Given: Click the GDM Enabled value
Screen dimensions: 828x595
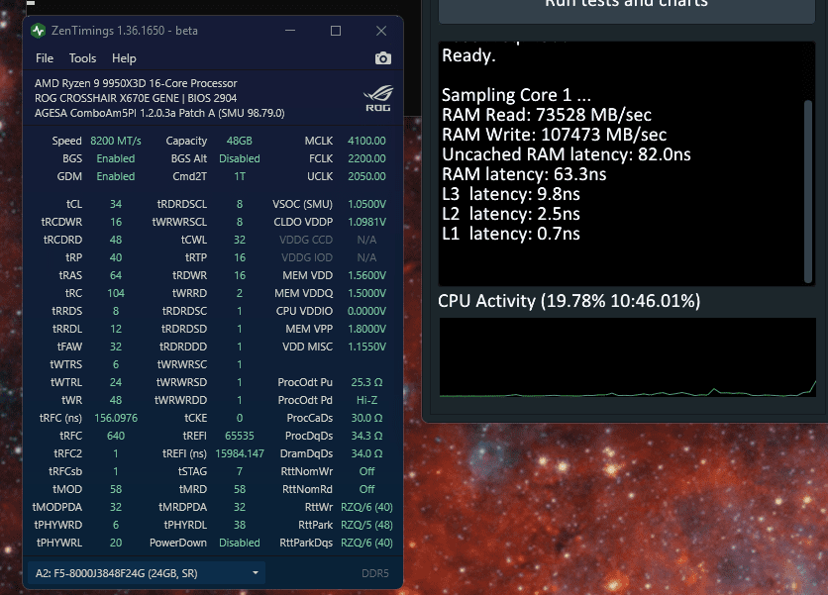Looking at the screenshot, I should click(115, 176).
